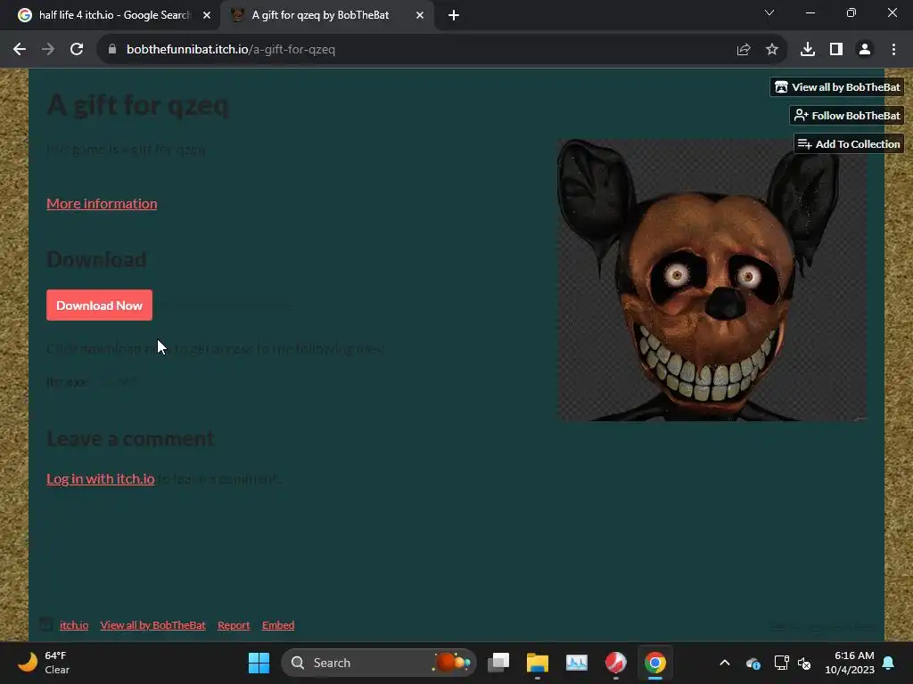Open the monitor chart app on taskbar

click(x=577, y=663)
